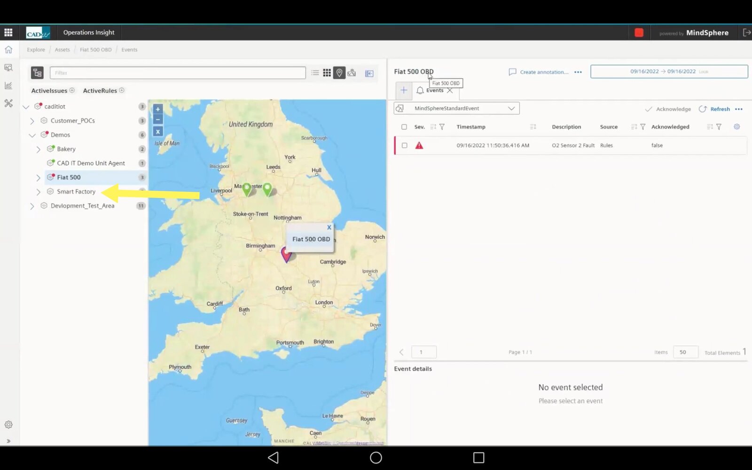752x470 pixels.
Task: Open the chart analysis sidebar icon
Action: click(x=8, y=86)
